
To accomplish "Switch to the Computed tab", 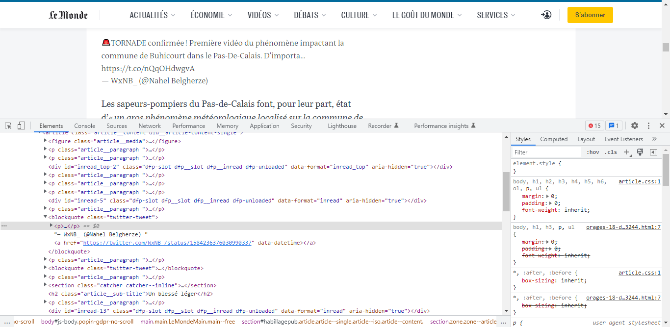I will [x=554, y=139].
